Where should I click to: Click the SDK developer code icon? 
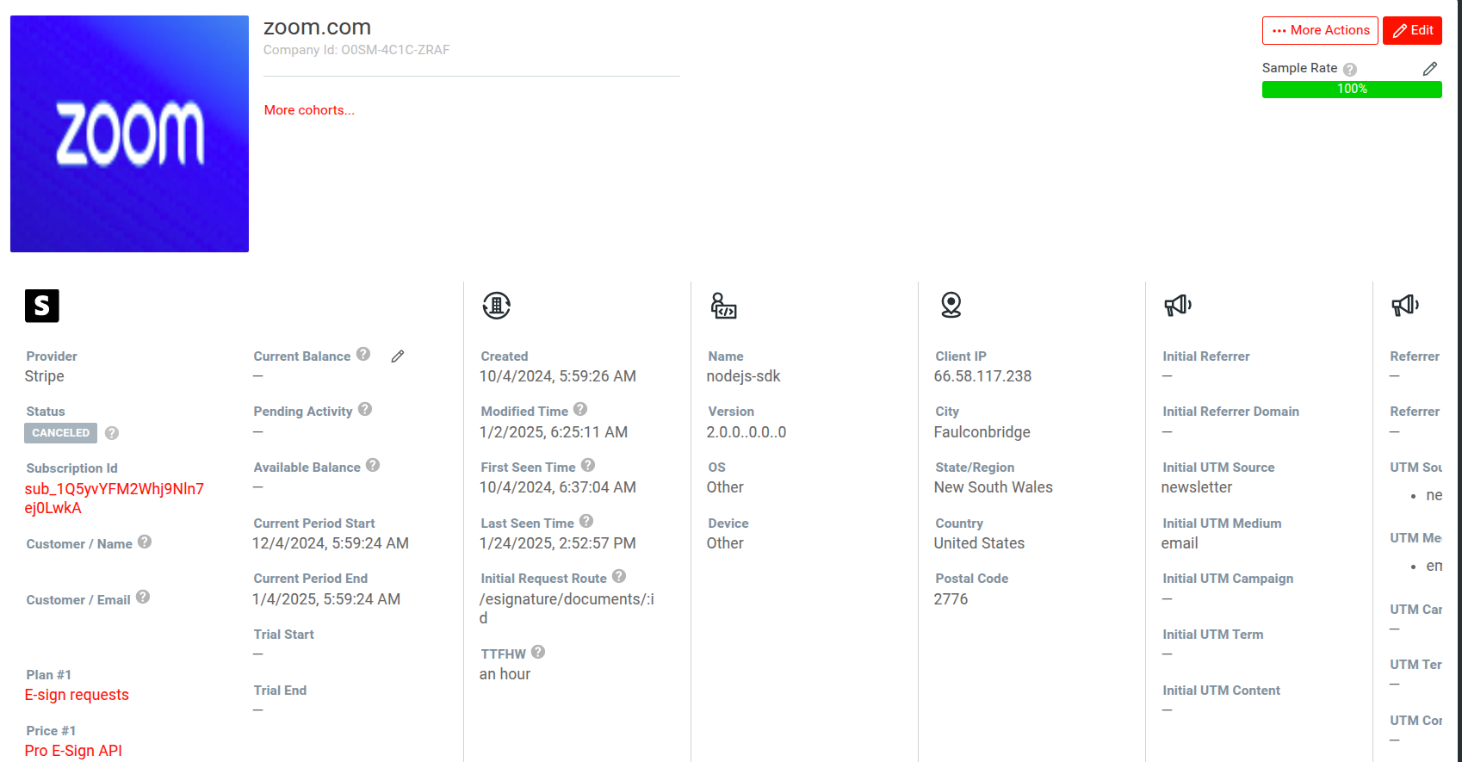click(723, 305)
